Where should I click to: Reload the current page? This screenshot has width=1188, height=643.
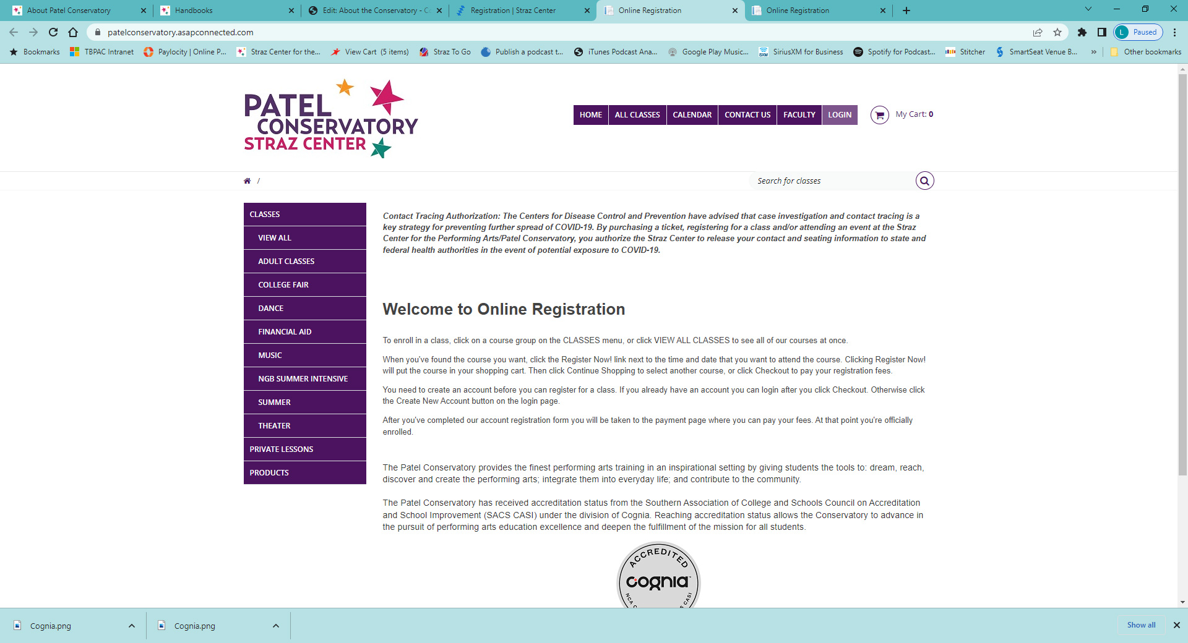tap(53, 32)
